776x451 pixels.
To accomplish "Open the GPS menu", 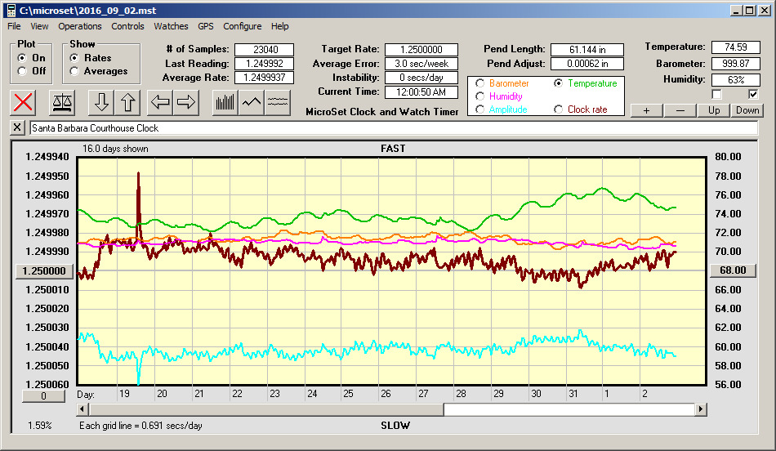I will point(205,26).
